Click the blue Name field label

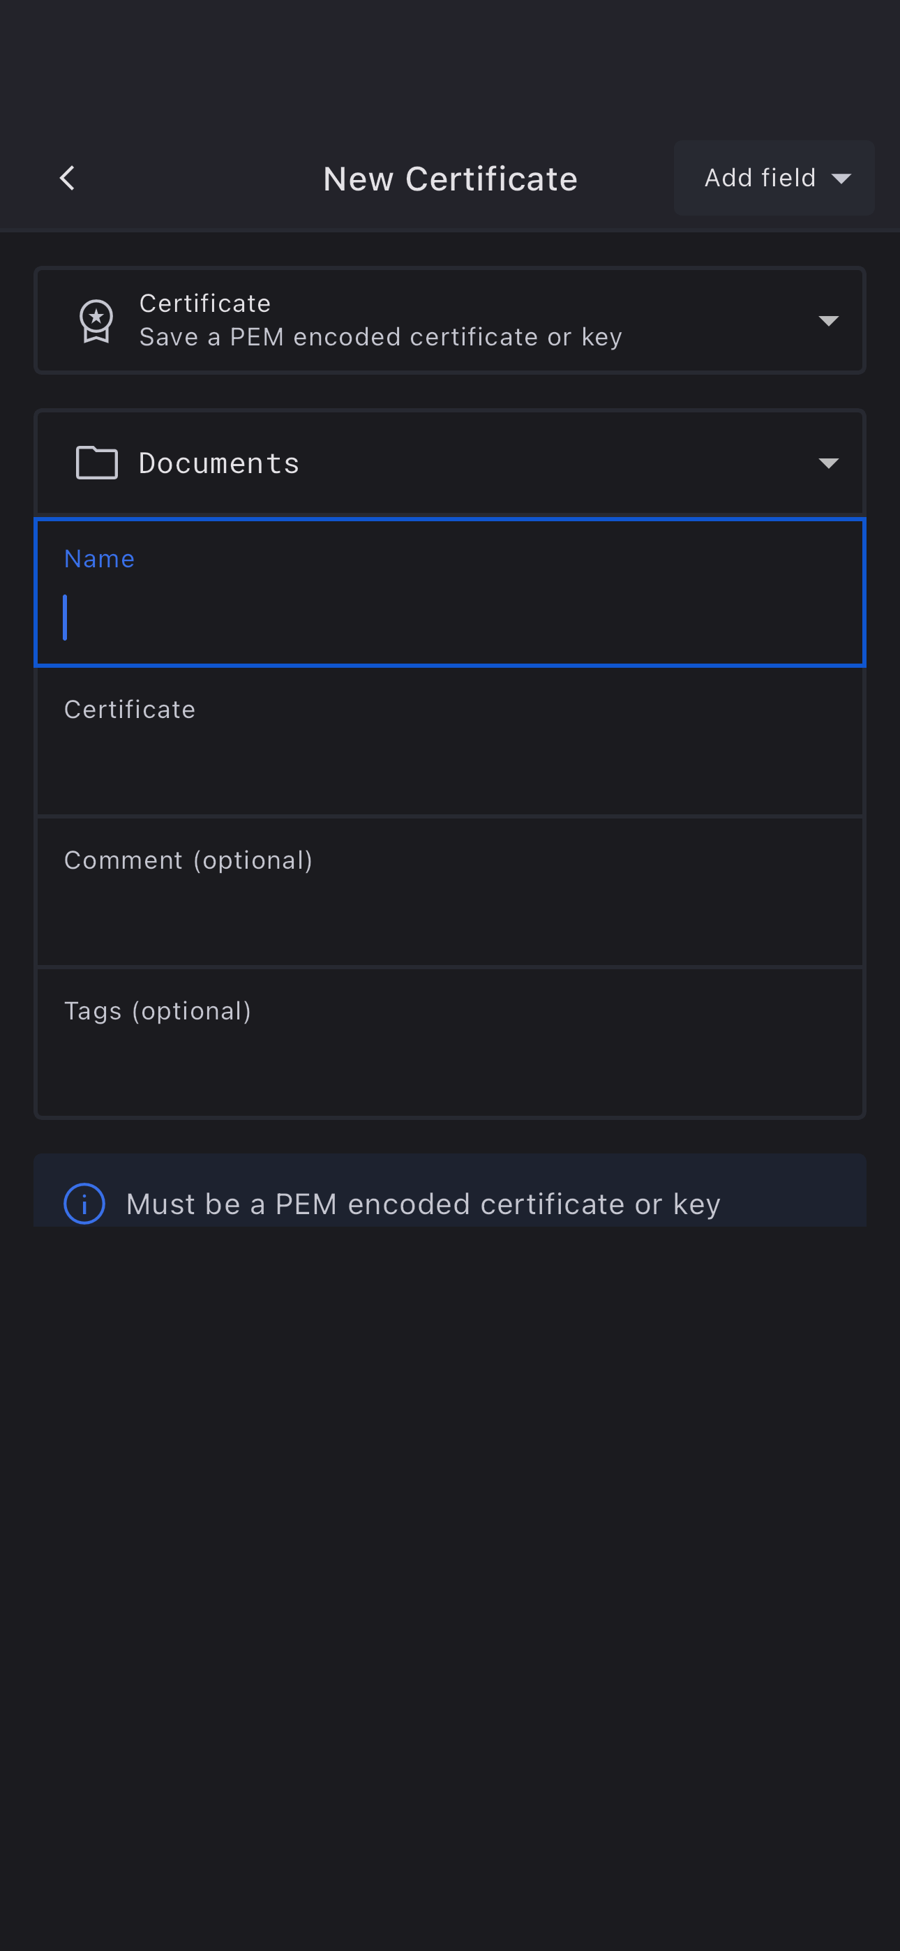pos(99,559)
